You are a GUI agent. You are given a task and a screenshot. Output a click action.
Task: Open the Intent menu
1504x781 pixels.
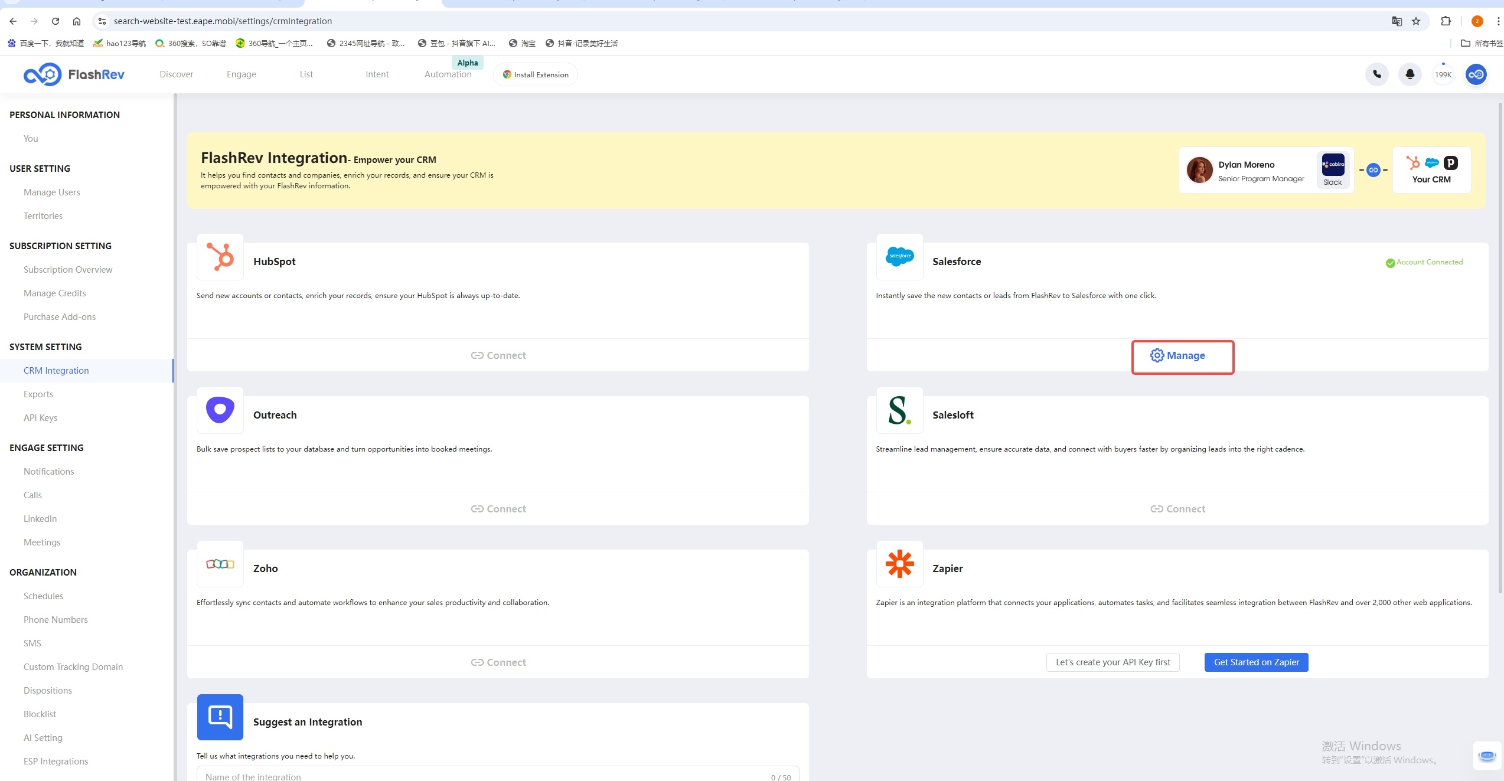tap(377, 74)
